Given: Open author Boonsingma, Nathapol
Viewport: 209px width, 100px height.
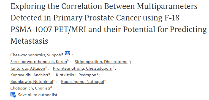Looking at the screenshot, I should 83,81.
